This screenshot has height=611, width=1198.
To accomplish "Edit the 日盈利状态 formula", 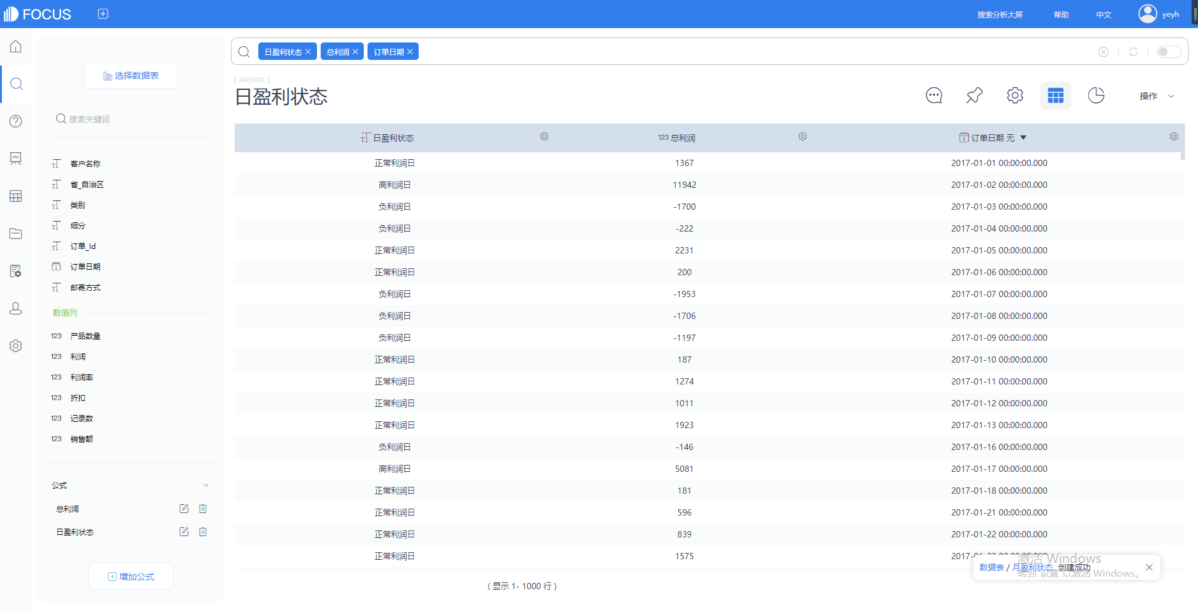I will click(x=184, y=532).
